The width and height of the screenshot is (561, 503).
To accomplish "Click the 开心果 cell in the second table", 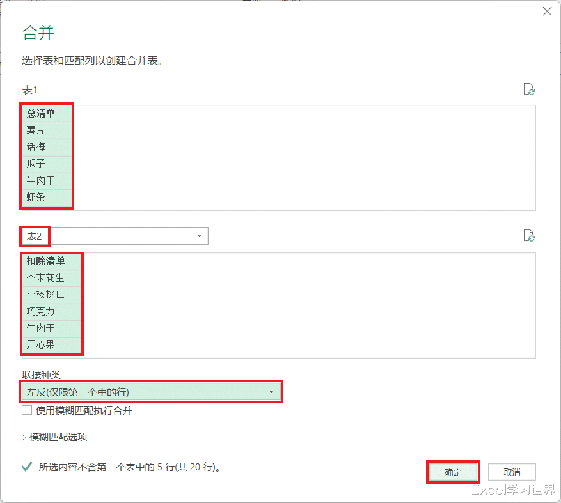I will [x=40, y=344].
